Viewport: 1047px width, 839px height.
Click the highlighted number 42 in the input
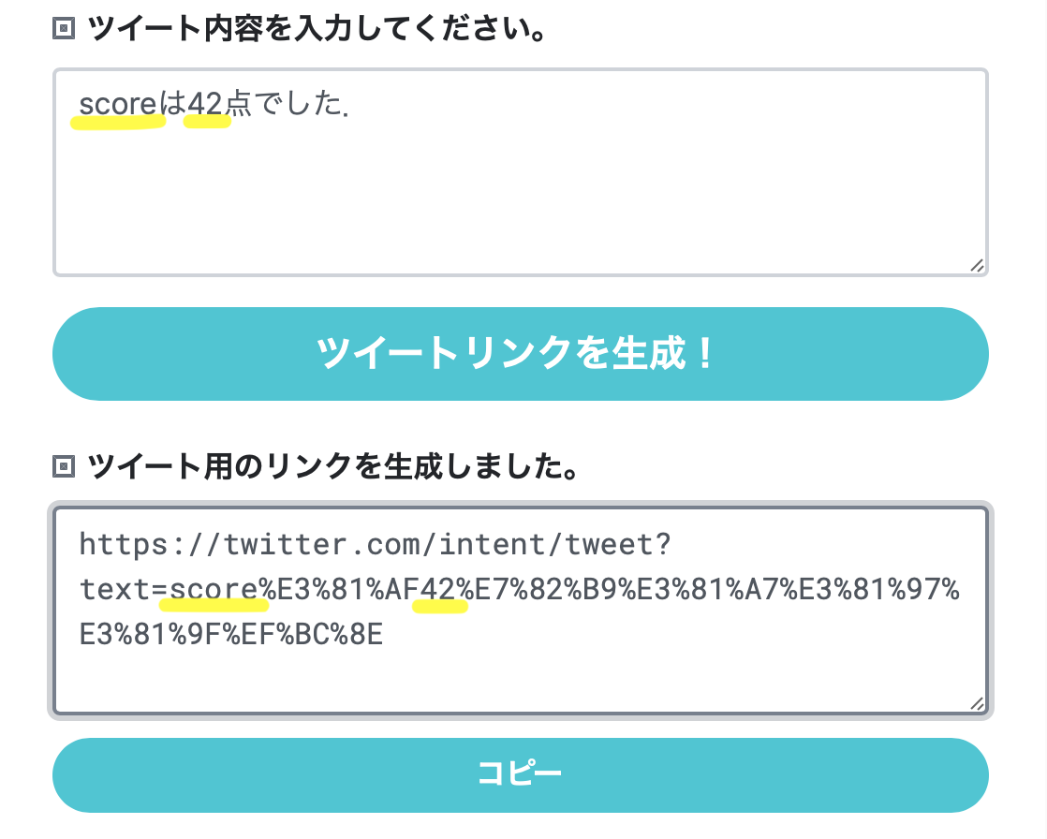point(208,105)
